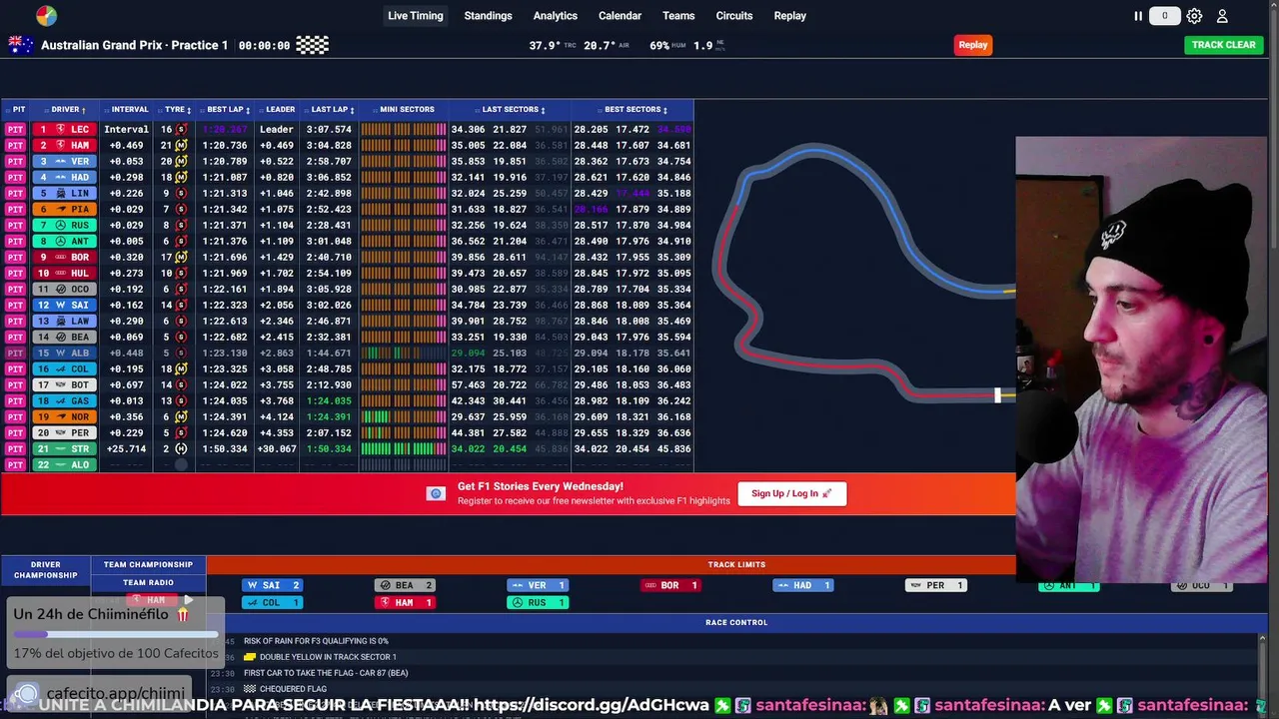Image resolution: width=1279 pixels, height=719 pixels.
Task: Select driver RUS in position 7
Action: point(64,226)
